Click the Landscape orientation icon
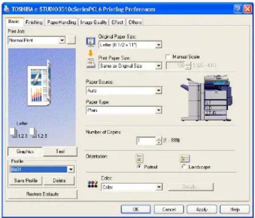This screenshot has height=218, width=255. [x=185, y=159]
